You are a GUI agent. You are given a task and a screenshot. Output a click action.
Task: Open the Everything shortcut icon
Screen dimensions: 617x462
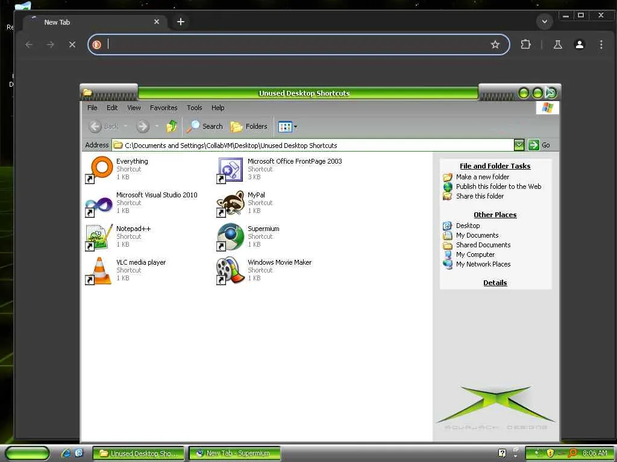99,170
